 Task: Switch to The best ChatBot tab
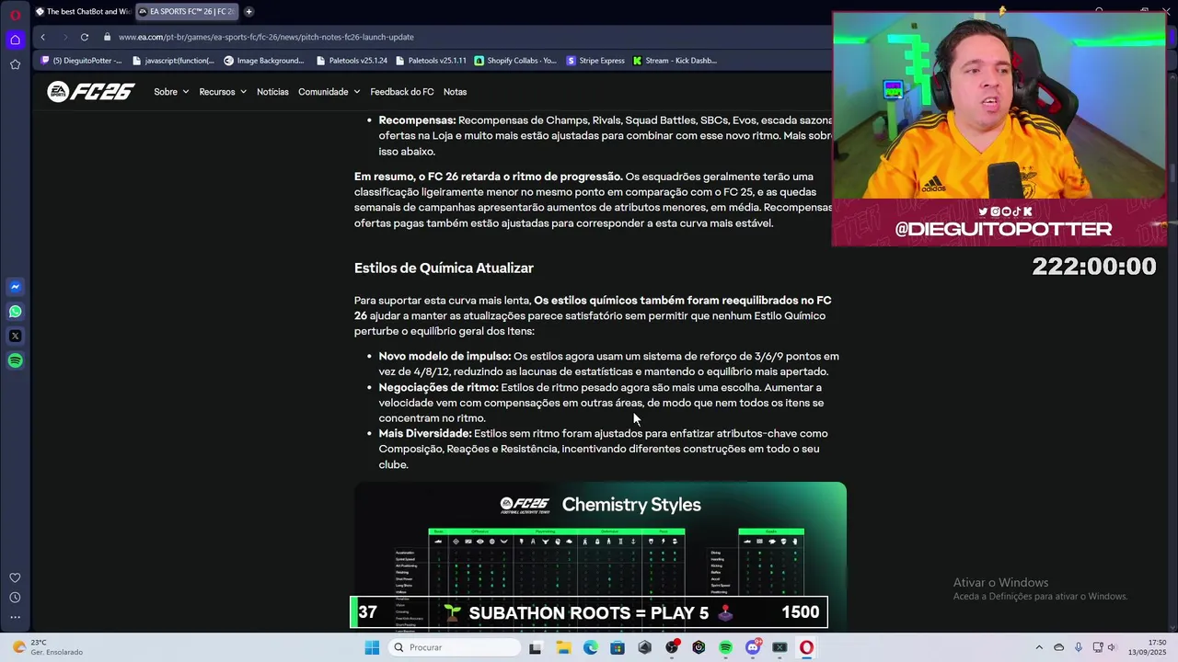pos(83,12)
